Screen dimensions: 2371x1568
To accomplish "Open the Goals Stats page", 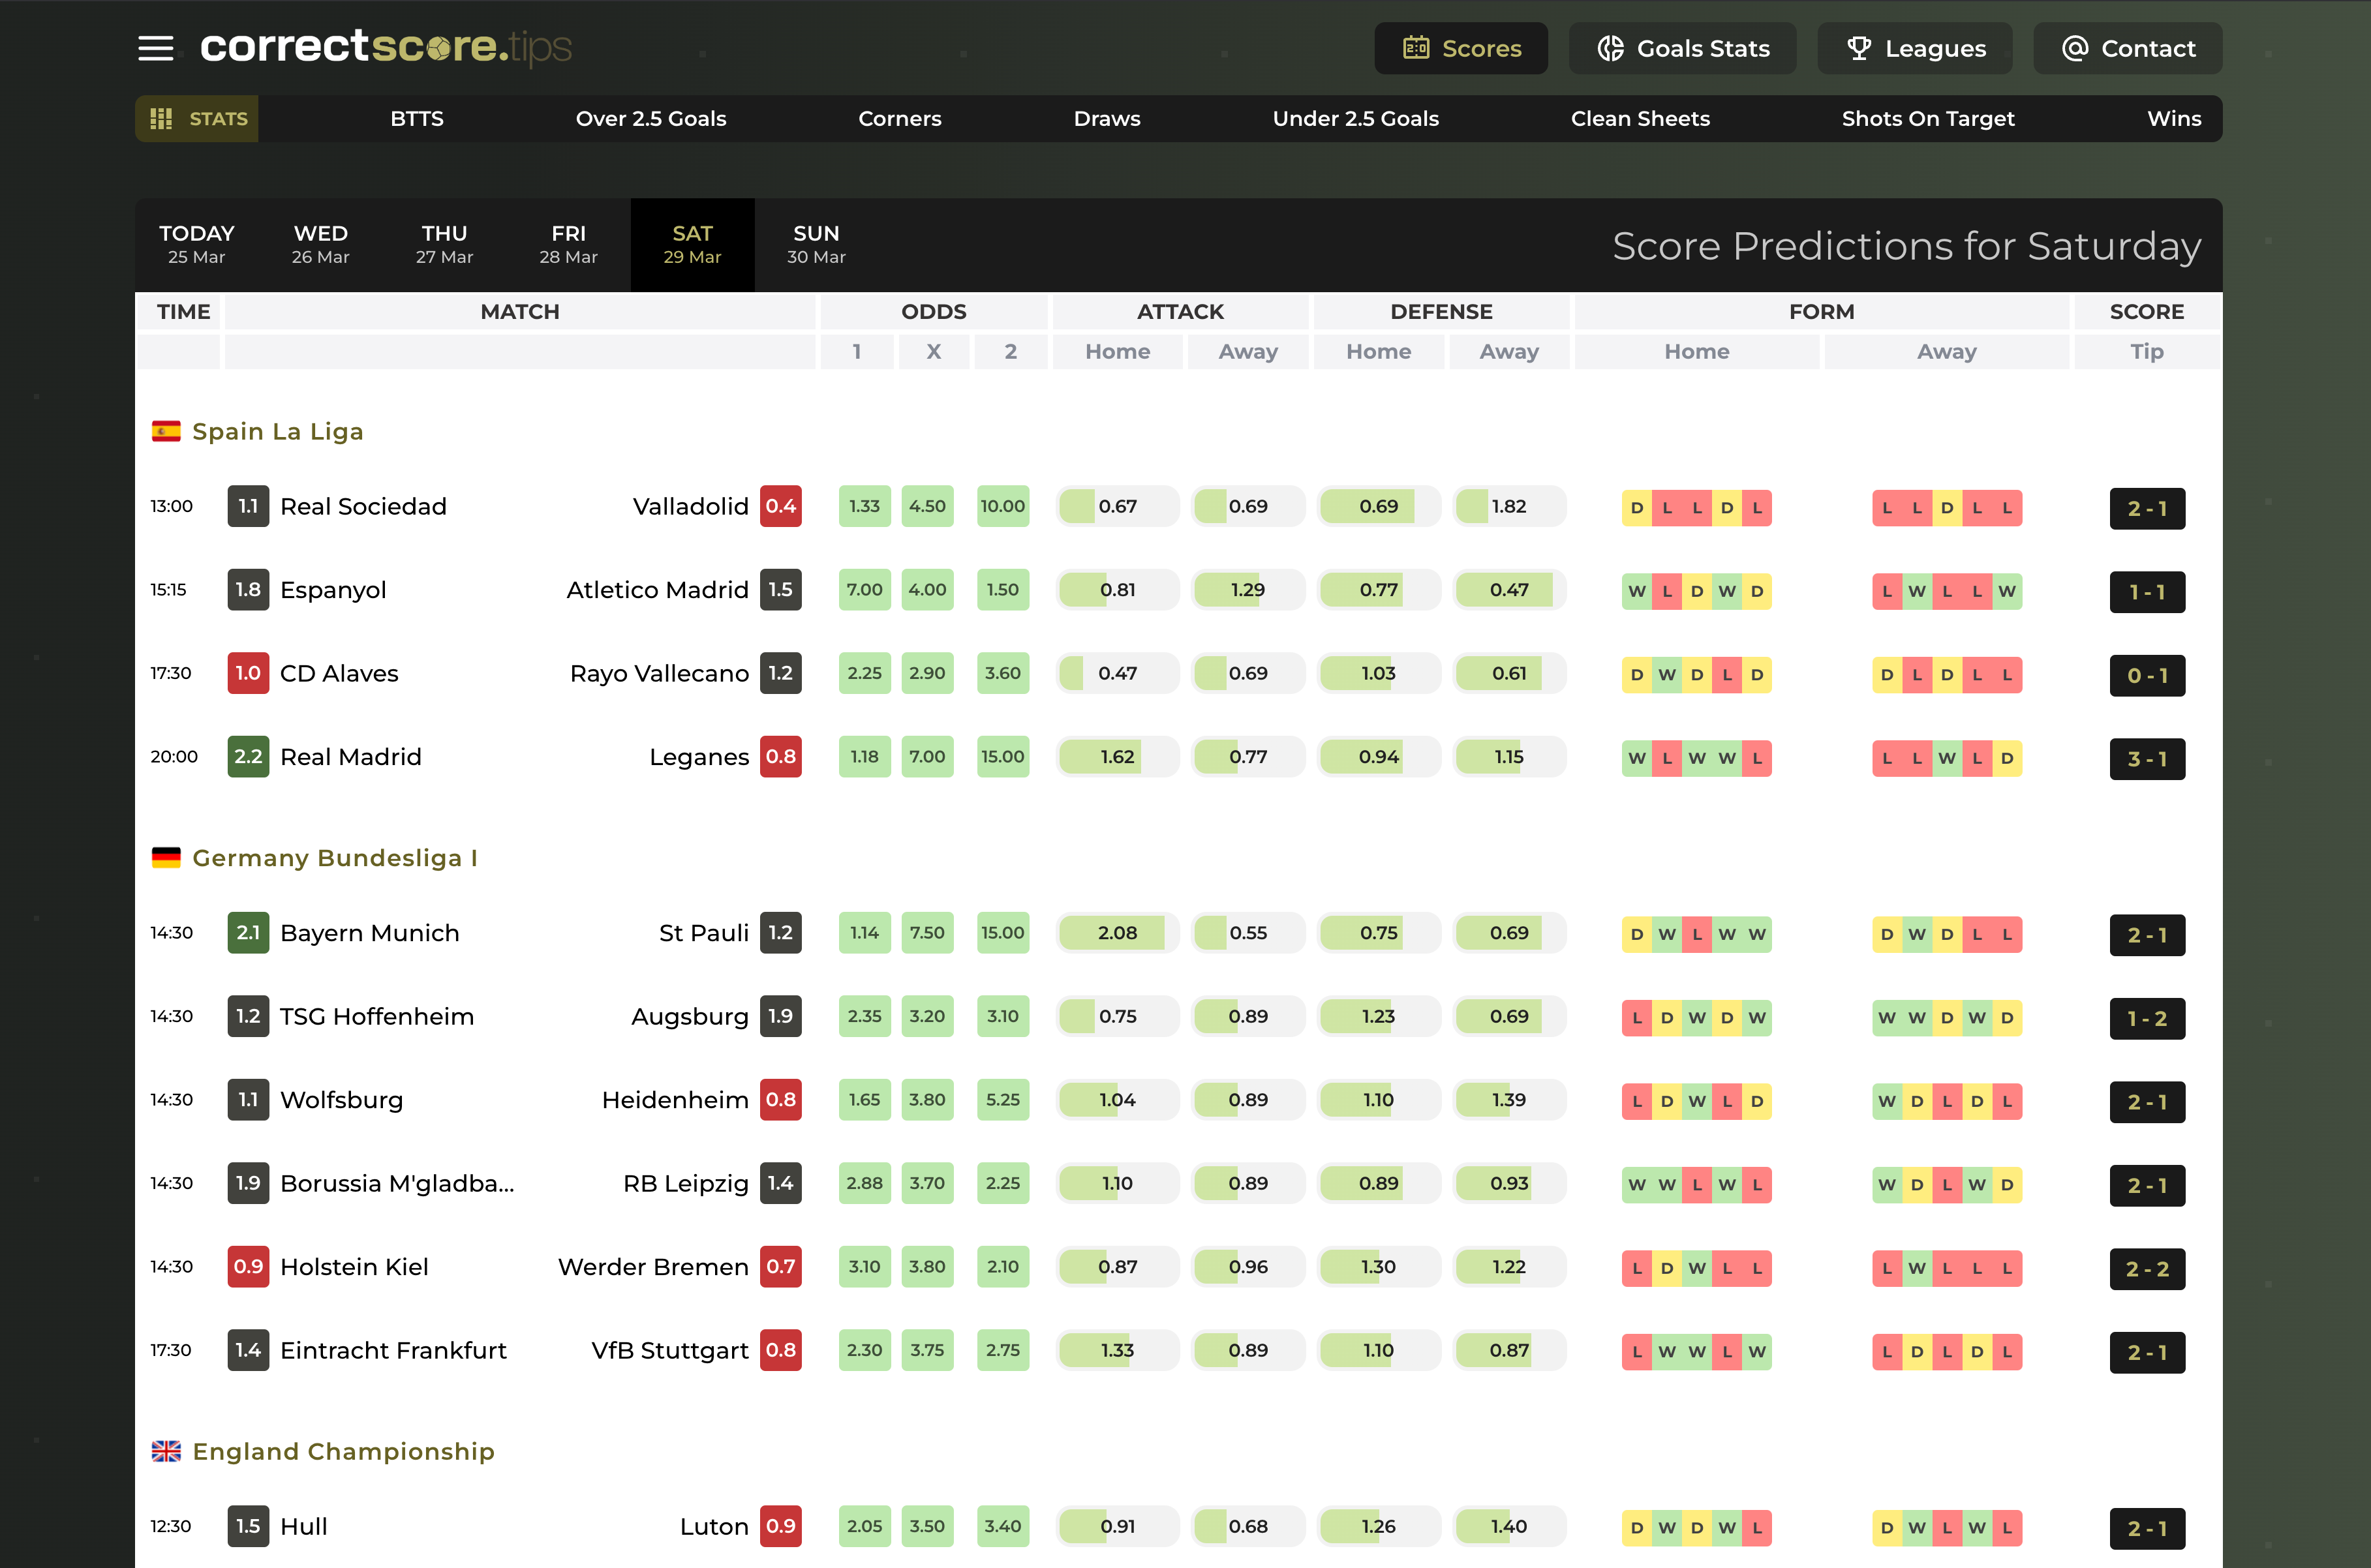I will click(x=1682, y=48).
